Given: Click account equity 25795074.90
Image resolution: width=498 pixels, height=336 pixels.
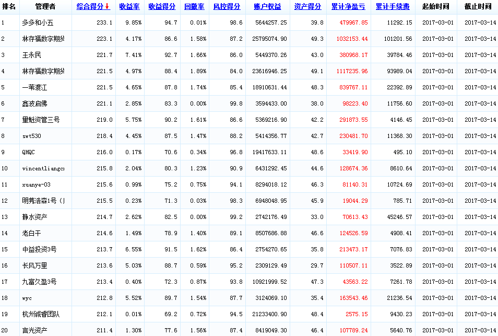Looking at the screenshot, I should pos(269,39).
